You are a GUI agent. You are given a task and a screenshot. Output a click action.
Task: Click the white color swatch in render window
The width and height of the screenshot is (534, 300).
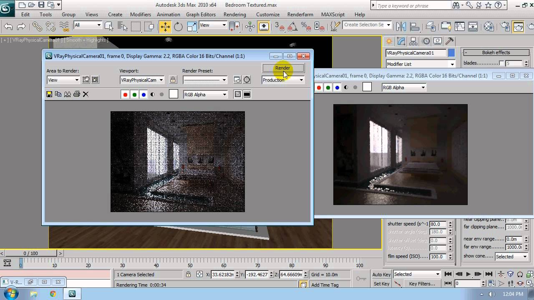pyautogui.click(x=174, y=94)
